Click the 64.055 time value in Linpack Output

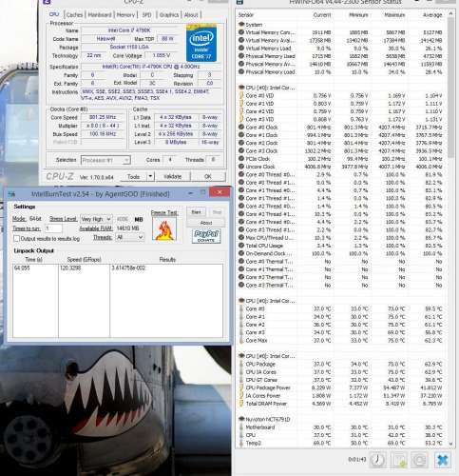(22, 268)
